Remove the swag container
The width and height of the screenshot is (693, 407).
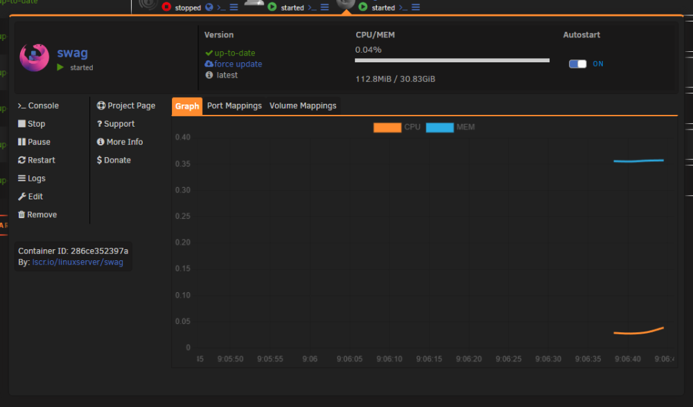pyautogui.click(x=37, y=214)
